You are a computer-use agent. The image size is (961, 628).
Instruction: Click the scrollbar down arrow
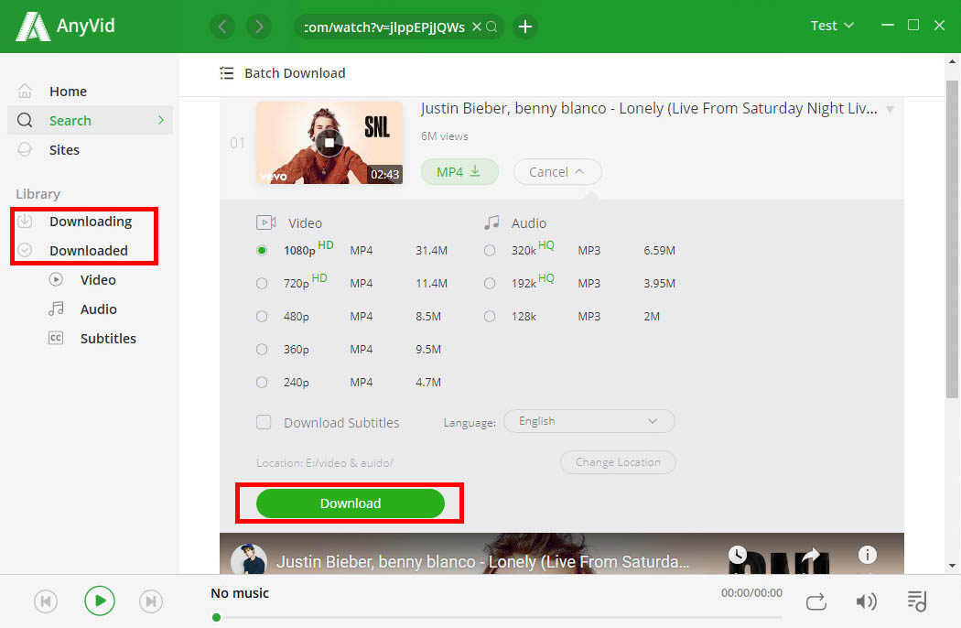click(952, 566)
